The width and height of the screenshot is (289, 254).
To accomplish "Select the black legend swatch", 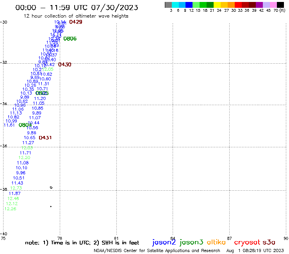I will [280, 5].
